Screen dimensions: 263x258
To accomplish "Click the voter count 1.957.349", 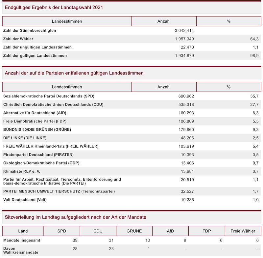I will tap(184, 39).
